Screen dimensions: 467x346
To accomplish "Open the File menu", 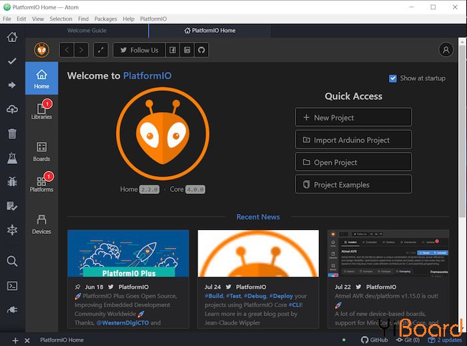I will pos(7,19).
